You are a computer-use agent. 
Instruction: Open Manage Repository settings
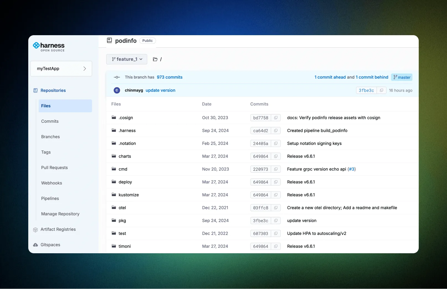60,214
